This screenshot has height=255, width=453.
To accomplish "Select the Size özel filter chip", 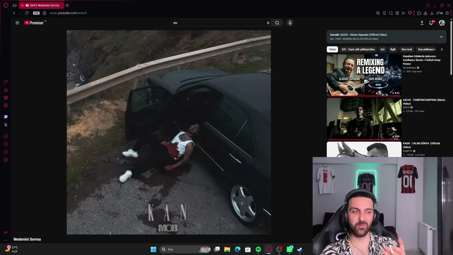I will coord(407,50).
